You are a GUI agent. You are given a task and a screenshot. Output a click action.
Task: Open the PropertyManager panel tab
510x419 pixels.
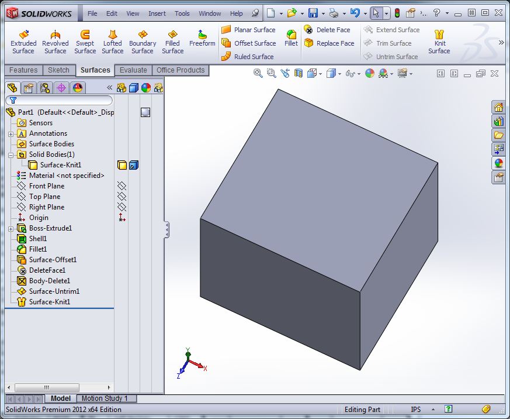coord(28,88)
